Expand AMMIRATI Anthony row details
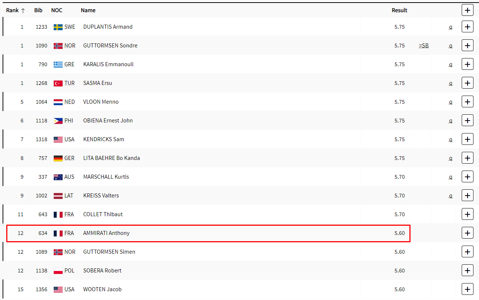 (x=467, y=233)
